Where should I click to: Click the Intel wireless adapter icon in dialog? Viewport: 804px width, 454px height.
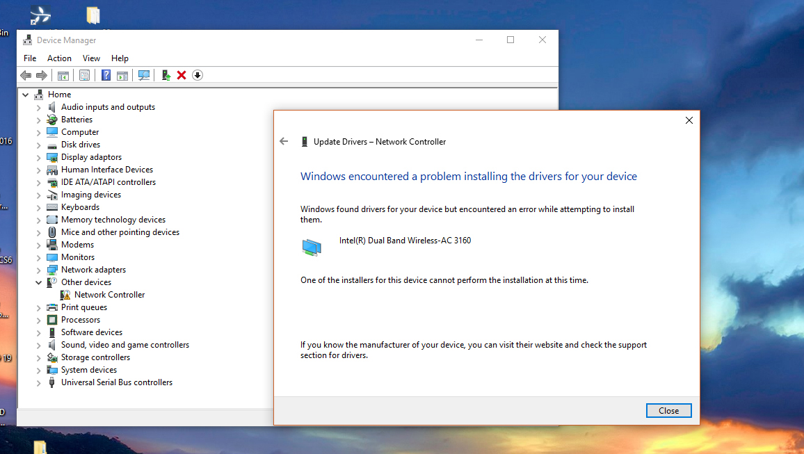click(x=312, y=247)
